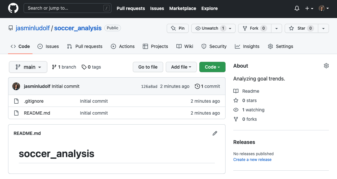
Task: View the 0 tags link
Action: (x=91, y=67)
